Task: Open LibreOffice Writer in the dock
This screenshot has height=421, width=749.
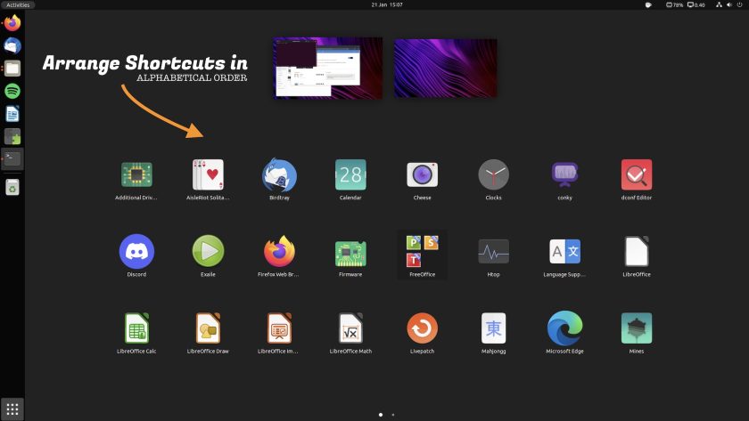Action: click(x=12, y=114)
